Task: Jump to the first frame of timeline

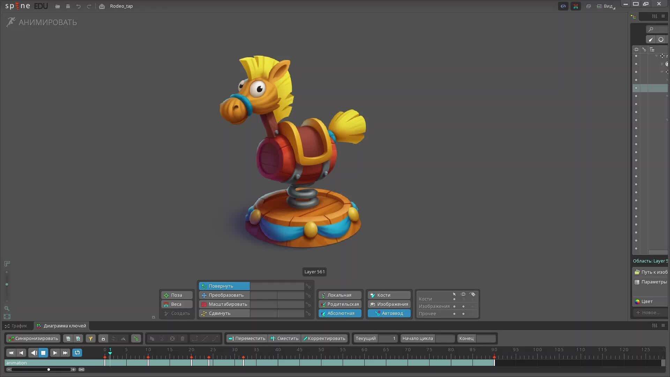Action: [x=11, y=353]
